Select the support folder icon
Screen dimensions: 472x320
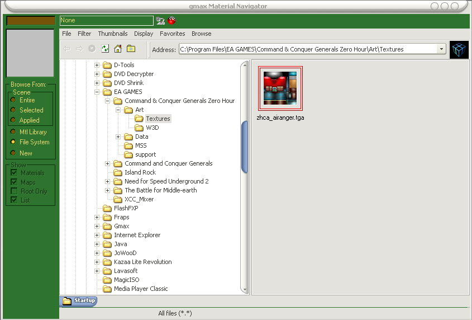pos(128,155)
